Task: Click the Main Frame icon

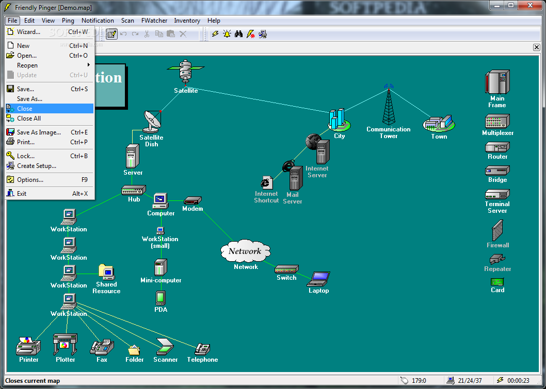Action: [497, 82]
